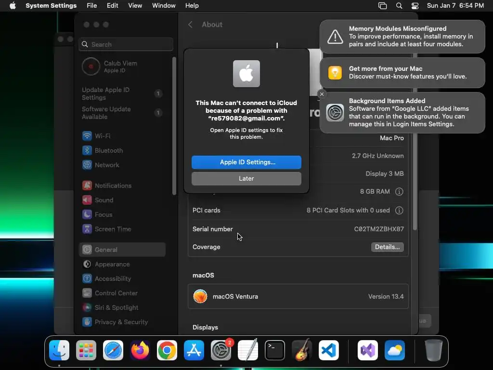Screen dimensions: 493x370
Task: Open the Background Items Added notification
Action: pyautogui.click(x=402, y=113)
